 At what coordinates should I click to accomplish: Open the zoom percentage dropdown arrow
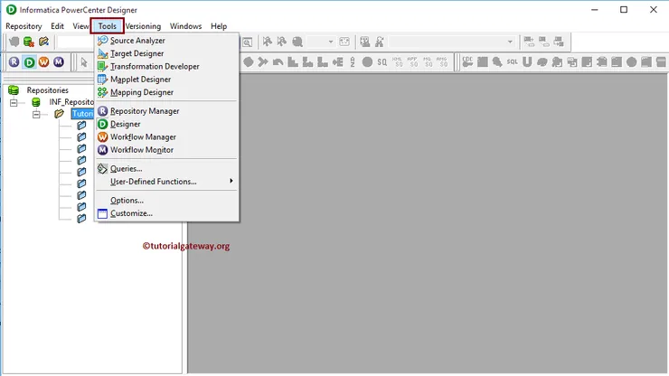click(331, 42)
